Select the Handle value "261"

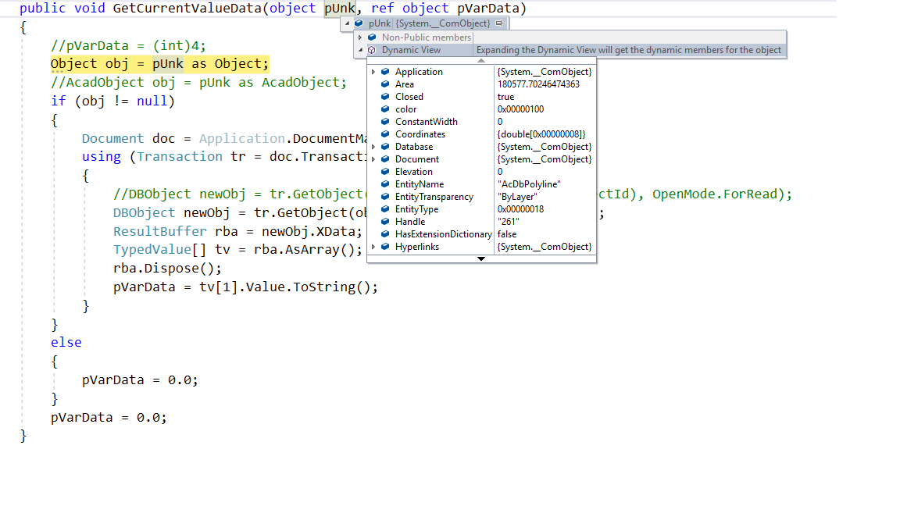508,222
